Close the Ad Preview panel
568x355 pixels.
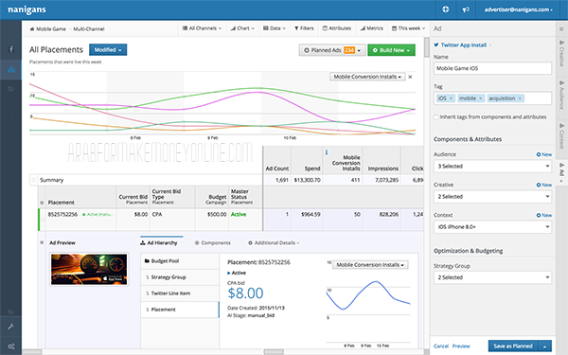tap(42, 242)
